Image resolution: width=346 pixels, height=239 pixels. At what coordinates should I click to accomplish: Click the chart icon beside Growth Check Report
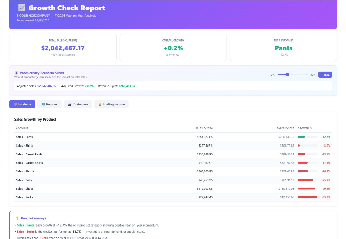[x=21, y=8]
